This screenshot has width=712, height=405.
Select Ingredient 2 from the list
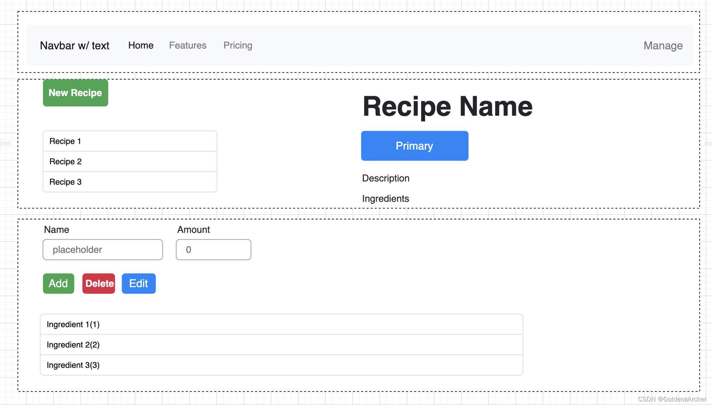point(282,344)
